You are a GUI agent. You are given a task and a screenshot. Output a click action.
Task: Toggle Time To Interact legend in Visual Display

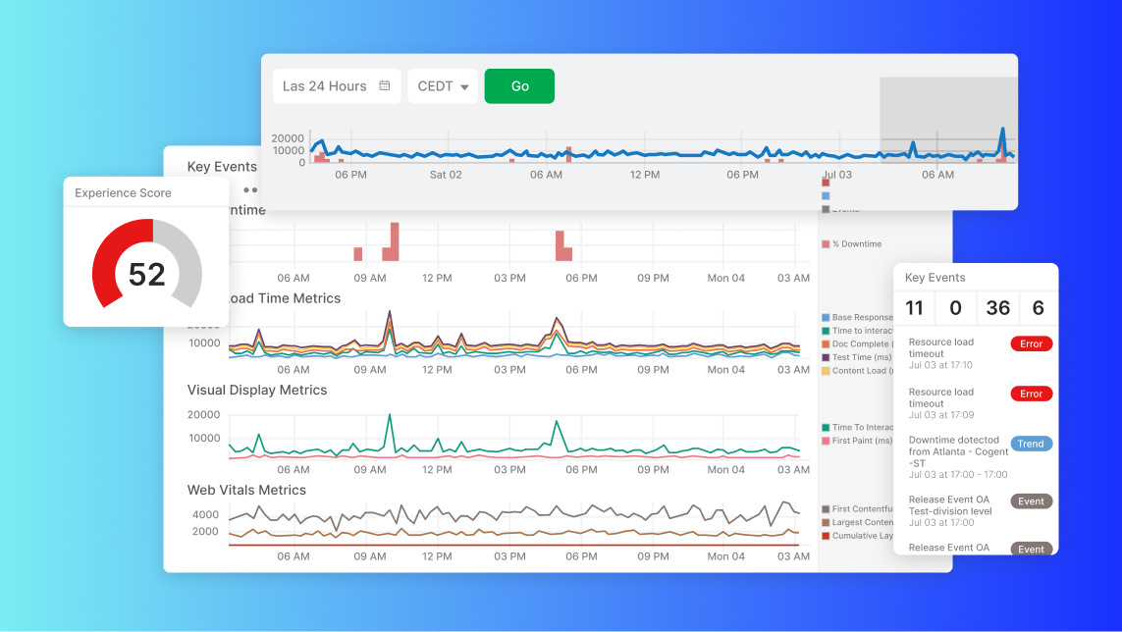[x=826, y=427]
